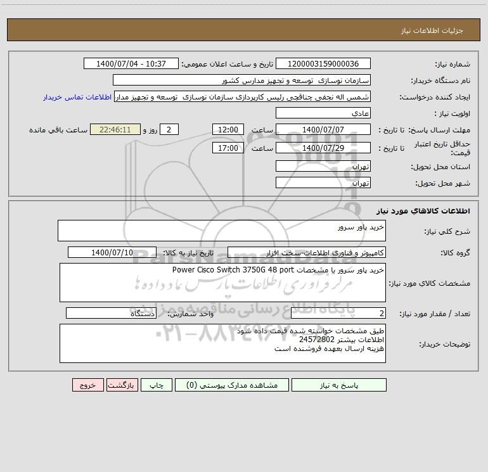Click the گروه کالا field
This screenshot has height=472, width=488.
coord(307,252)
